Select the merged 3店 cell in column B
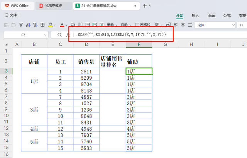 pyautogui.click(x=34, y=109)
